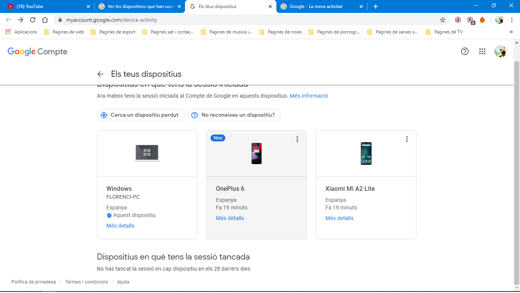Click the Aplicacions shortcut in the bookmarks bar
The height and width of the screenshot is (293, 520).
22,32
